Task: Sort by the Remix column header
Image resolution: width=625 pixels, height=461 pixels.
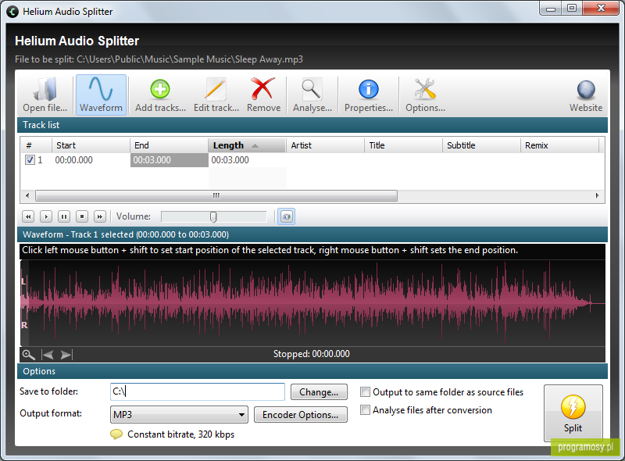Action: pyautogui.click(x=559, y=145)
